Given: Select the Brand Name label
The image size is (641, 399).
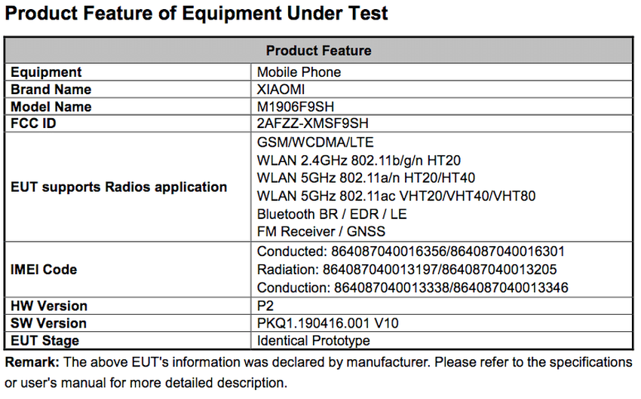Looking at the screenshot, I should click(x=51, y=90).
